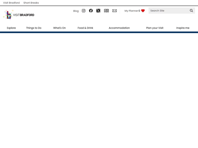This screenshot has width=198, height=148.
Task: Go to the Blog link
Action: click(x=76, y=11)
